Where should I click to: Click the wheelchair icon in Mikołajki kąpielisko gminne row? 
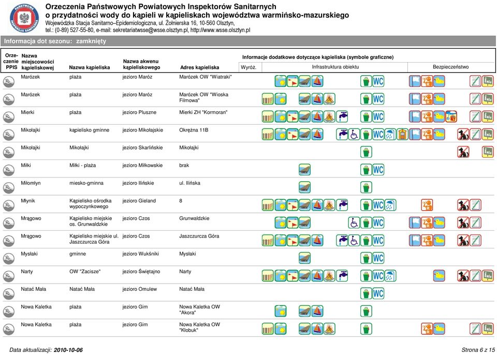(x=354, y=135)
